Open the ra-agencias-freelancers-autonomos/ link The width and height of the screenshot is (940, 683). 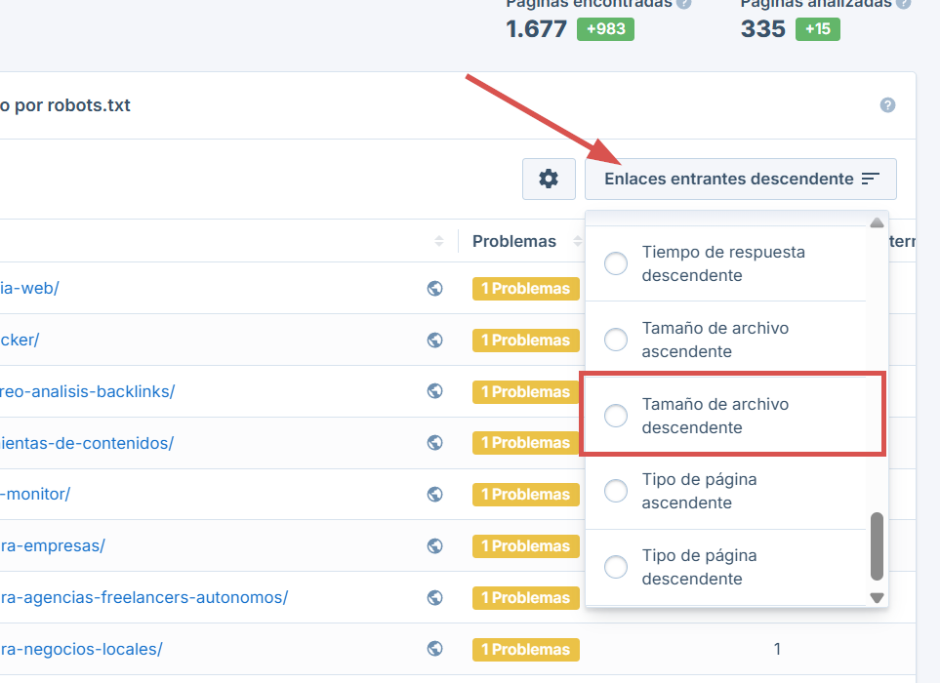144,597
